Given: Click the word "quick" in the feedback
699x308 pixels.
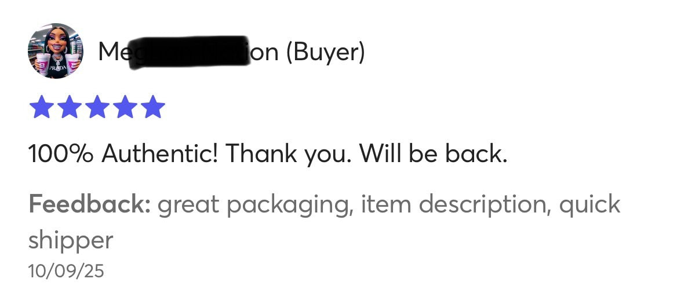Looking at the screenshot, I should 589,205.
